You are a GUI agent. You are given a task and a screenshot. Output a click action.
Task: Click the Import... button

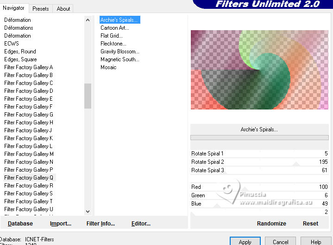(x=61, y=224)
